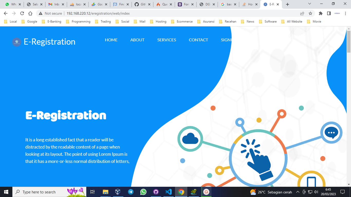Open the Extensions puzzle icon

(x=320, y=13)
